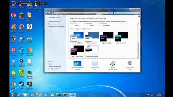Click the camera icon on recording bar
The width and height of the screenshot is (173, 97).
point(43,3)
